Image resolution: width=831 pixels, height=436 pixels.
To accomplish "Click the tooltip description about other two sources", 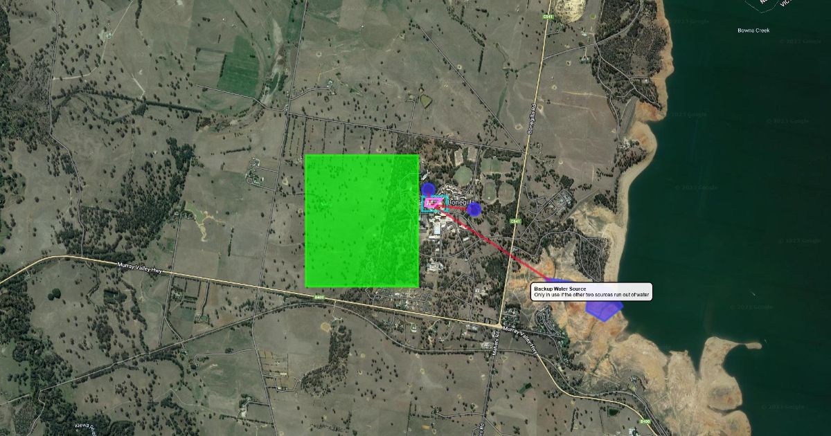I will pos(591,295).
